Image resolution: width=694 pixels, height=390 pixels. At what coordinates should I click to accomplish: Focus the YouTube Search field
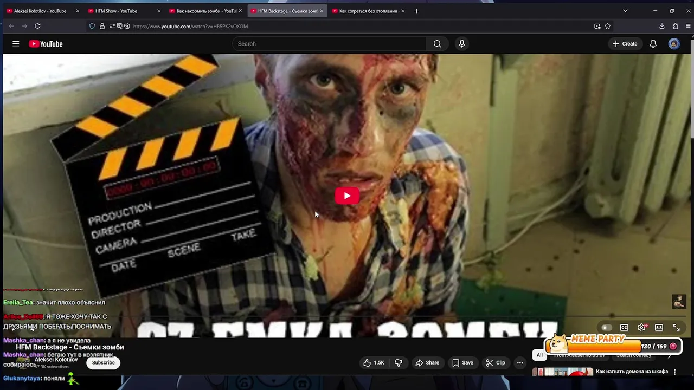tap(330, 44)
